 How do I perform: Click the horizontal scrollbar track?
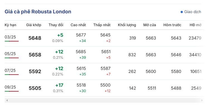(104, 100)
